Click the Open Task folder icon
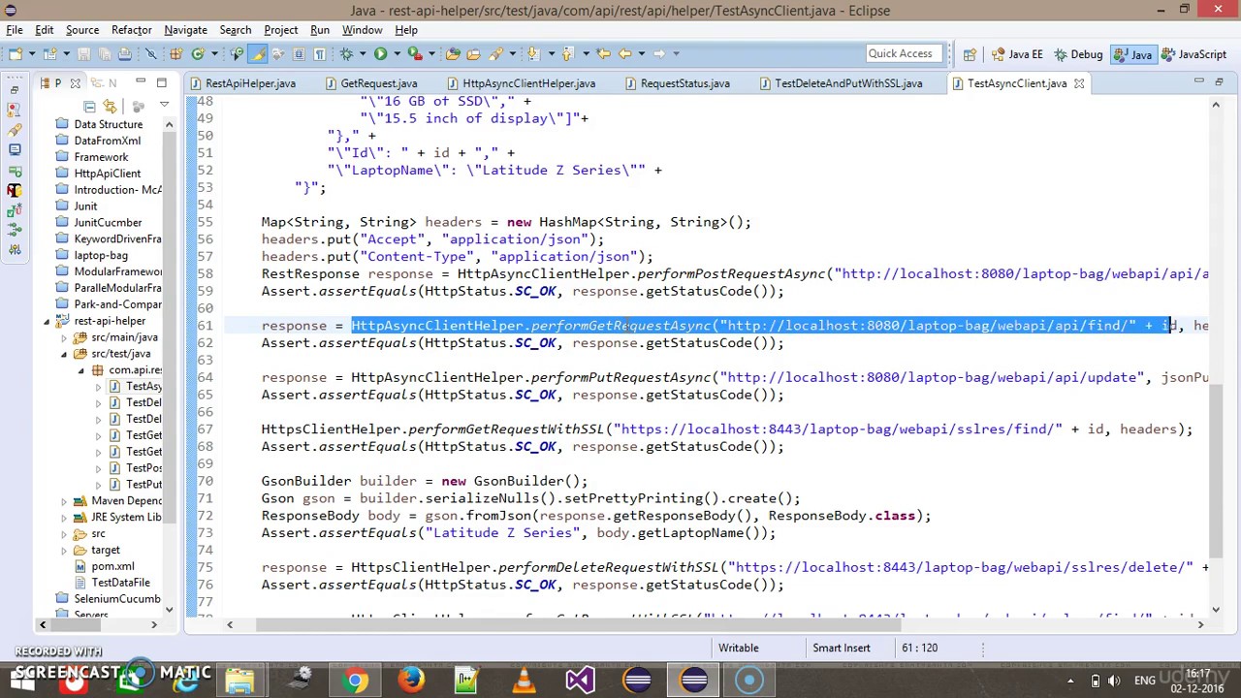This screenshot has height=698, width=1241. (473, 53)
